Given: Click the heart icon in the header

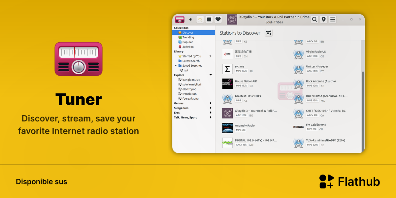Looking at the screenshot, I should pos(218,19).
